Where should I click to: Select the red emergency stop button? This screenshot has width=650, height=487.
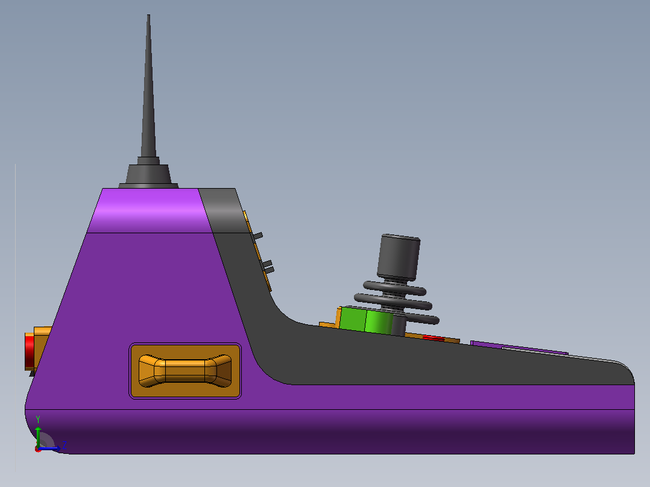(30, 351)
